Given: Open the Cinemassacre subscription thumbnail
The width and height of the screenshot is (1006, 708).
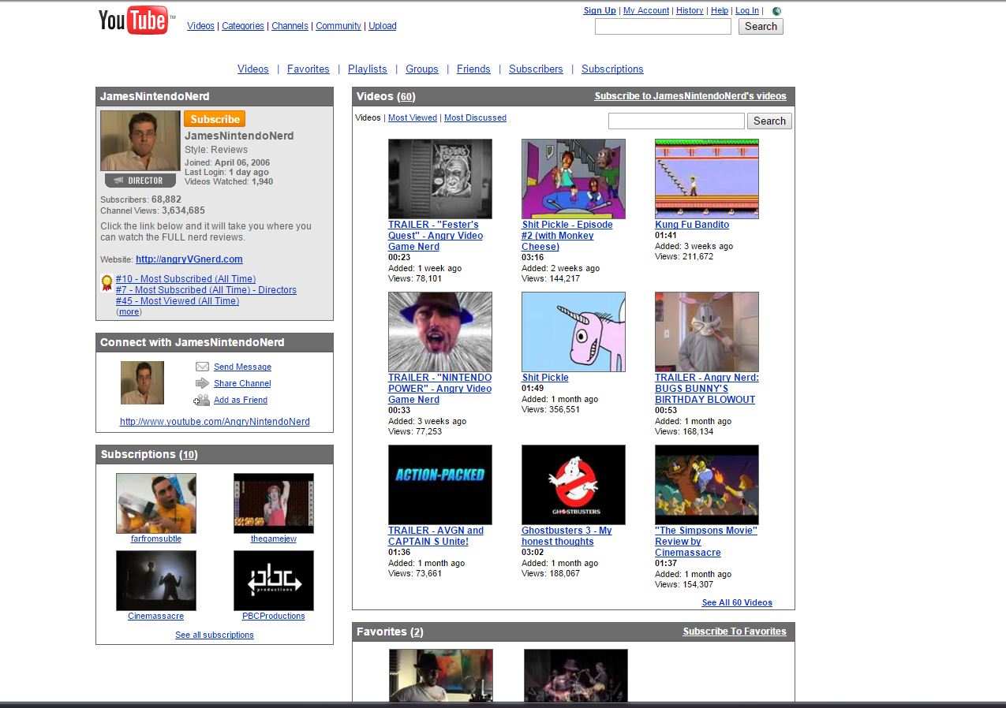Looking at the screenshot, I should [x=156, y=581].
